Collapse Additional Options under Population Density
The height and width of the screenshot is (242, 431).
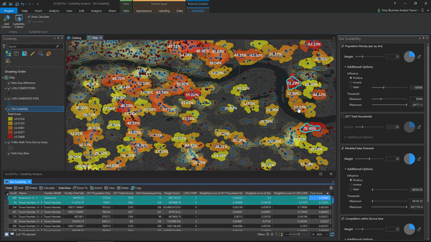tap(345, 67)
